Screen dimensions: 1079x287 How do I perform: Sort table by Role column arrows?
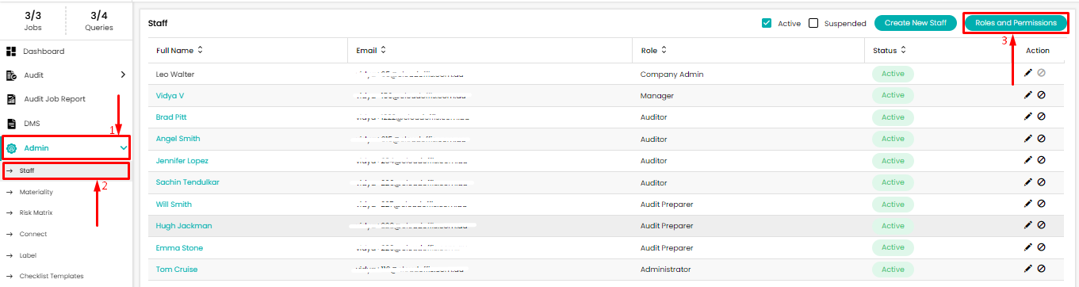(664, 50)
